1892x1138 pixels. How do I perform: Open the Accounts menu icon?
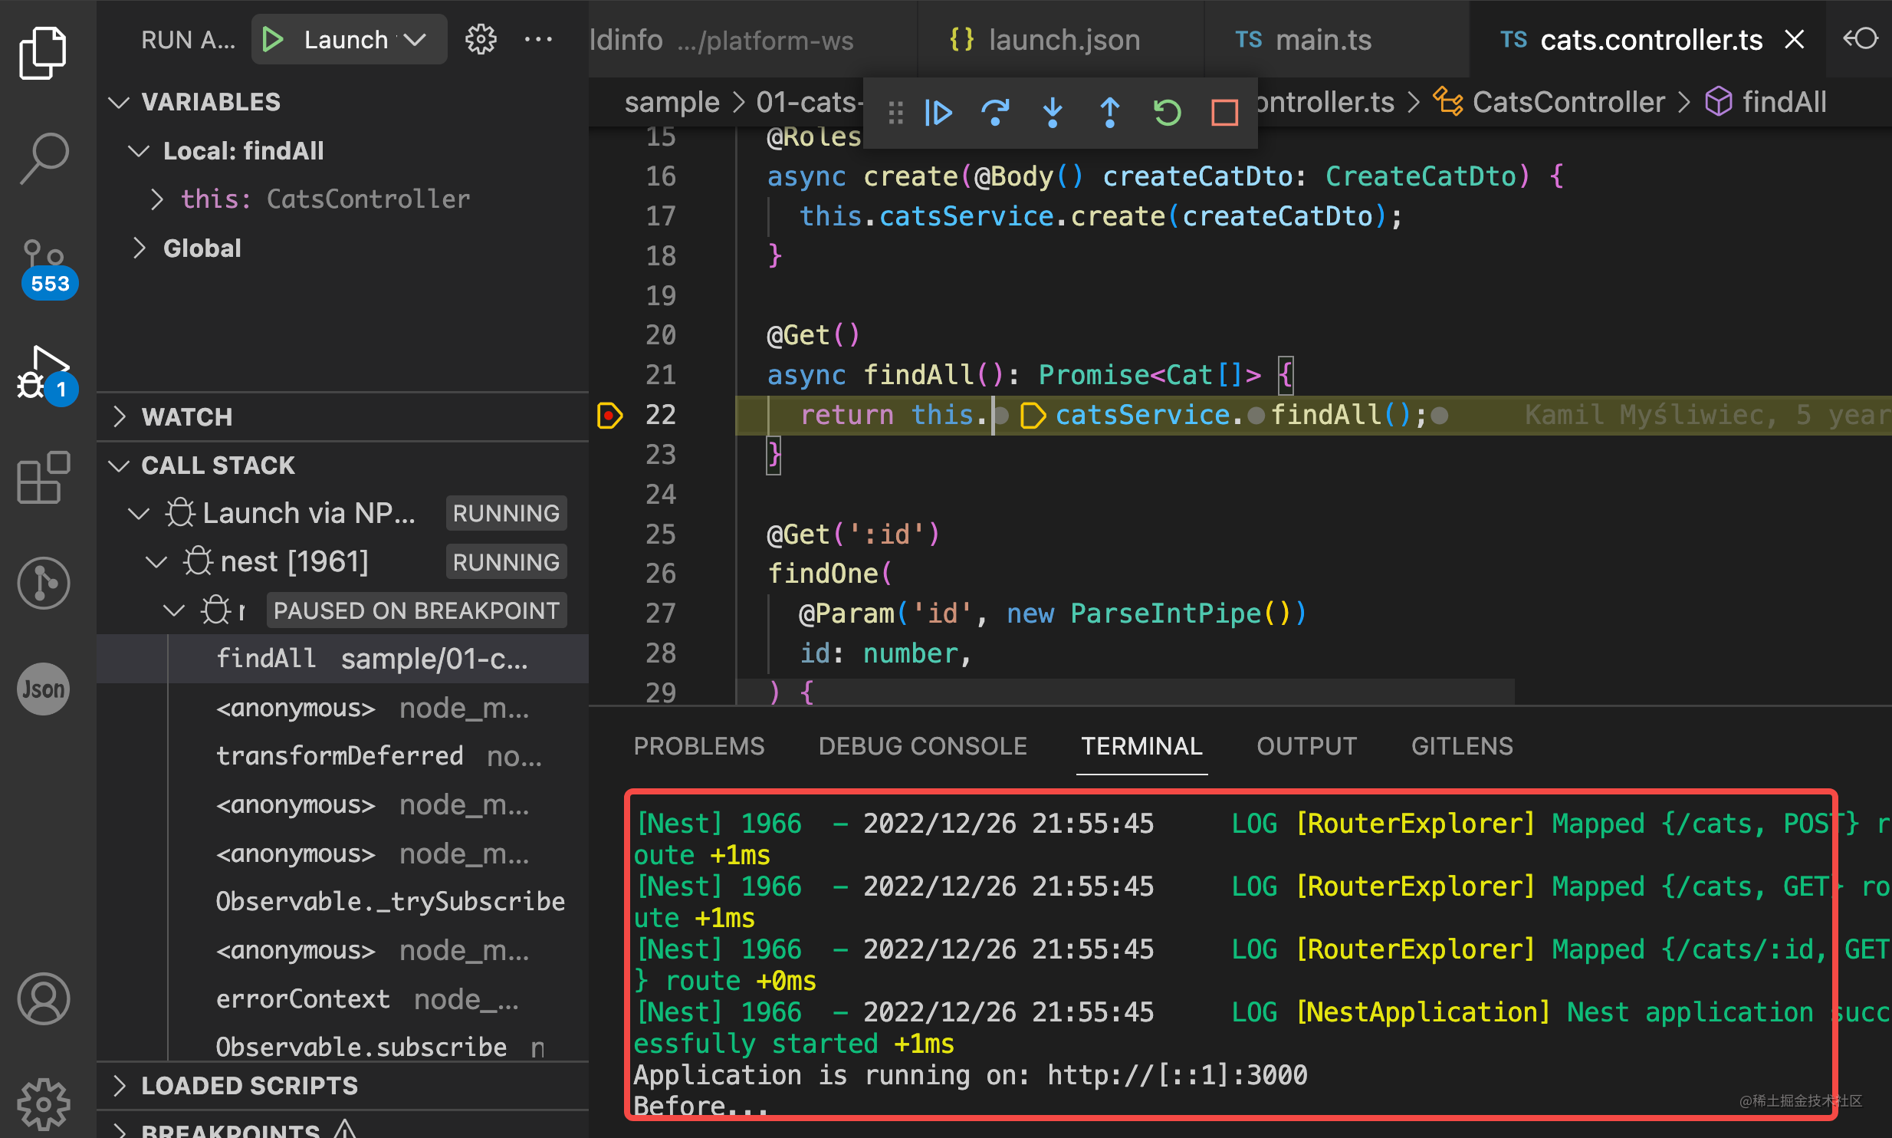pos(43,998)
